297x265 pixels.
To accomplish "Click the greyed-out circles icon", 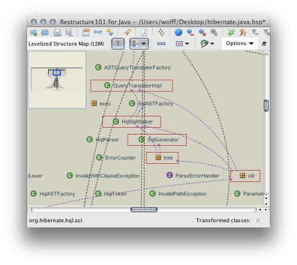I will click(x=214, y=33).
